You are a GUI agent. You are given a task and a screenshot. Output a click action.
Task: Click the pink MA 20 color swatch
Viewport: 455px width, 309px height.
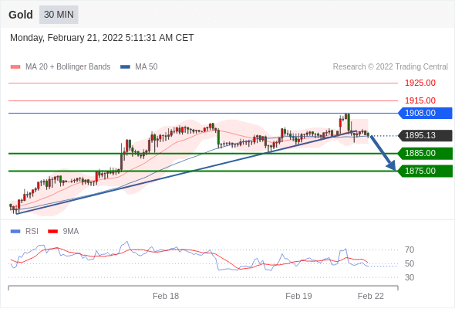[15, 67]
